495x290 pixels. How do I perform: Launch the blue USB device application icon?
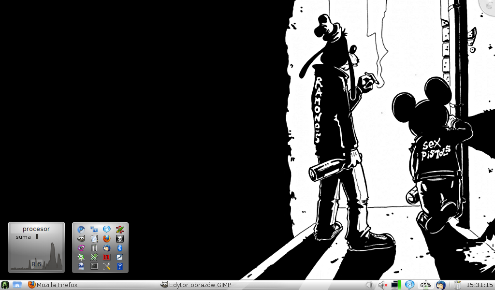click(120, 266)
